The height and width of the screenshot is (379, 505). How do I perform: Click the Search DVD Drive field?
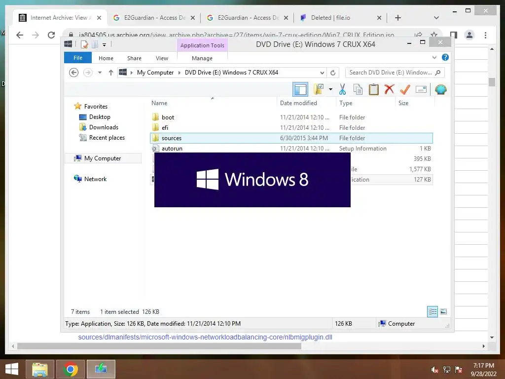coord(395,73)
